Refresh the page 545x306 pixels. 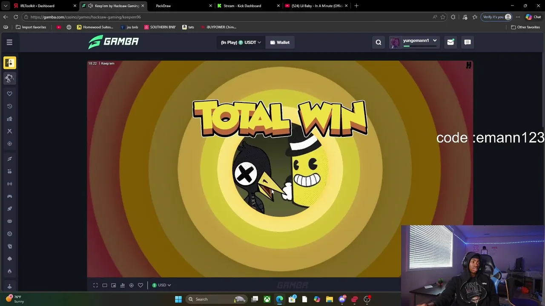(16, 17)
